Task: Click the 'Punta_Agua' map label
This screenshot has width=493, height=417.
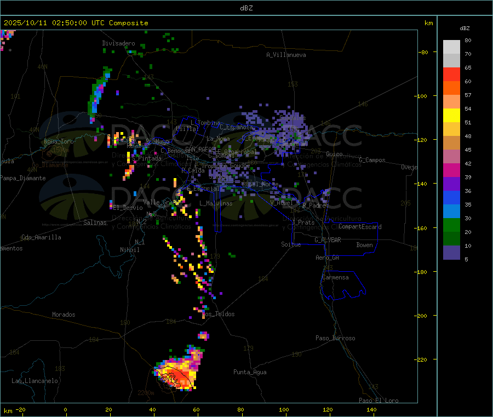Action: click(x=250, y=372)
